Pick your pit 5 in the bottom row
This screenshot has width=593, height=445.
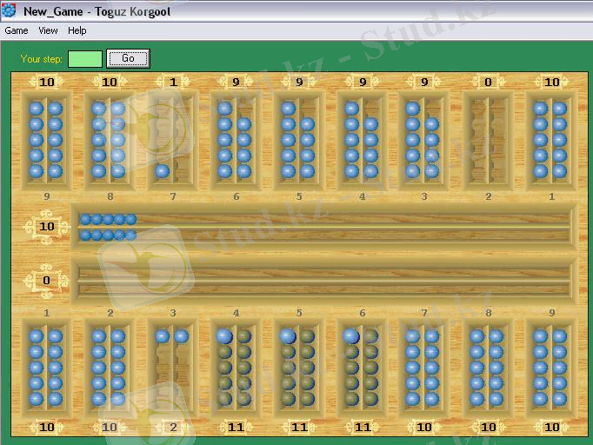298,367
